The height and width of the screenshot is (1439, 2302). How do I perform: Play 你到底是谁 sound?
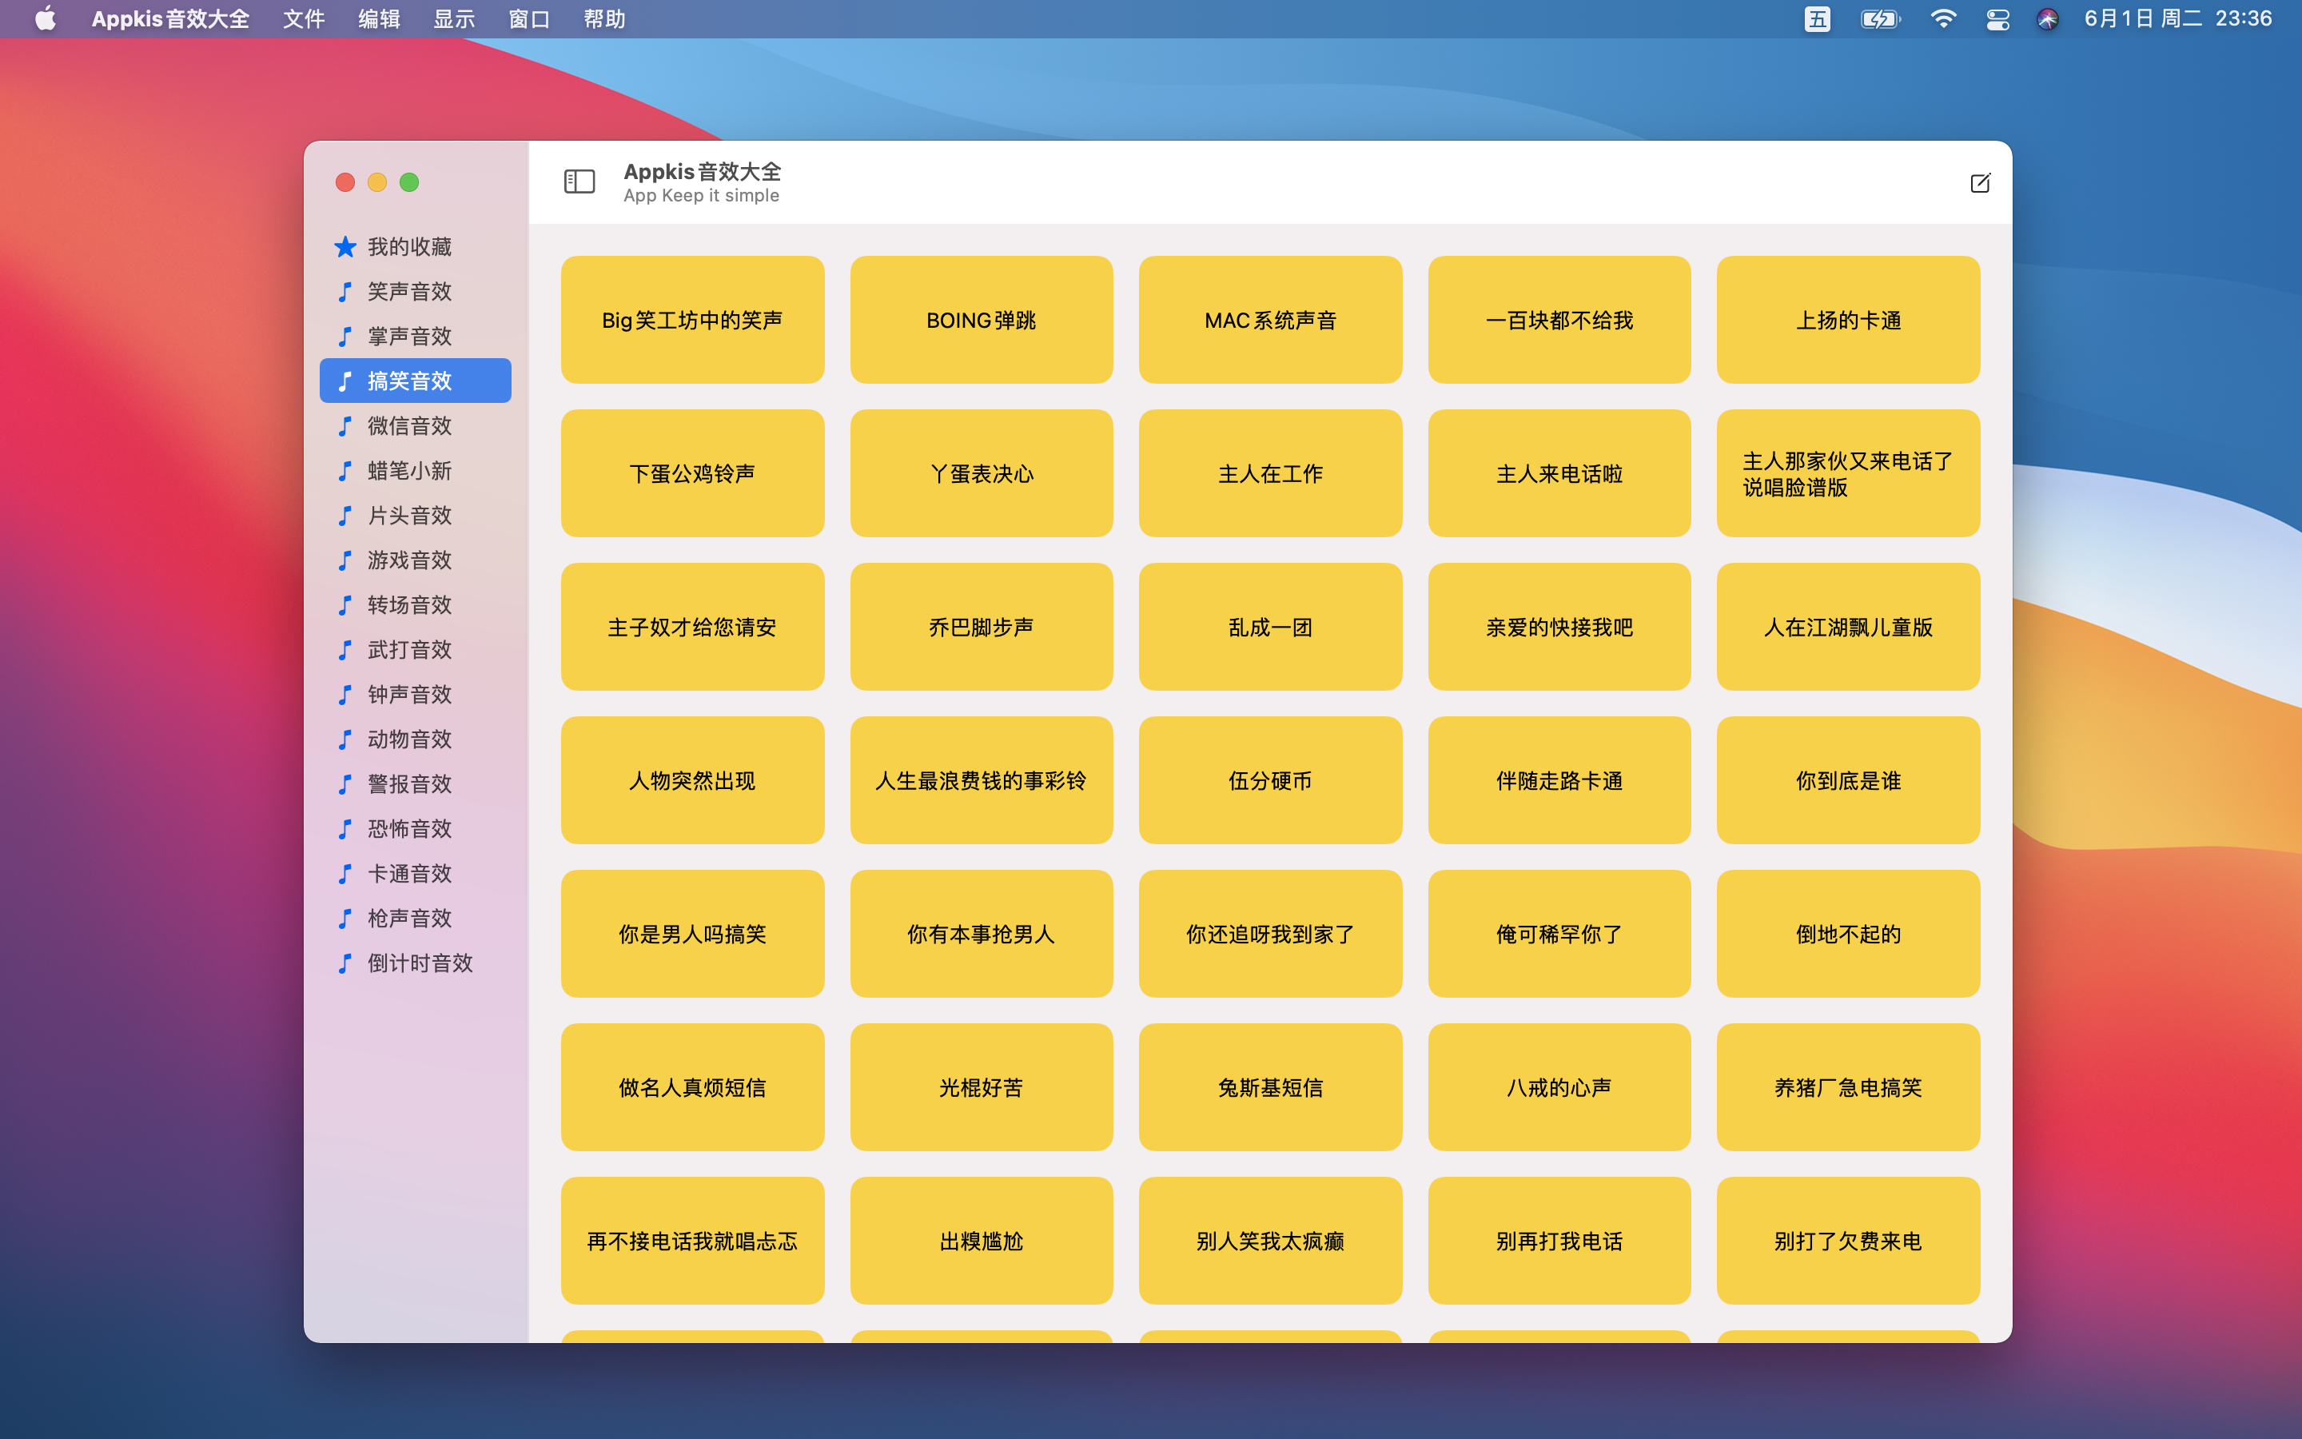click(1848, 780)
